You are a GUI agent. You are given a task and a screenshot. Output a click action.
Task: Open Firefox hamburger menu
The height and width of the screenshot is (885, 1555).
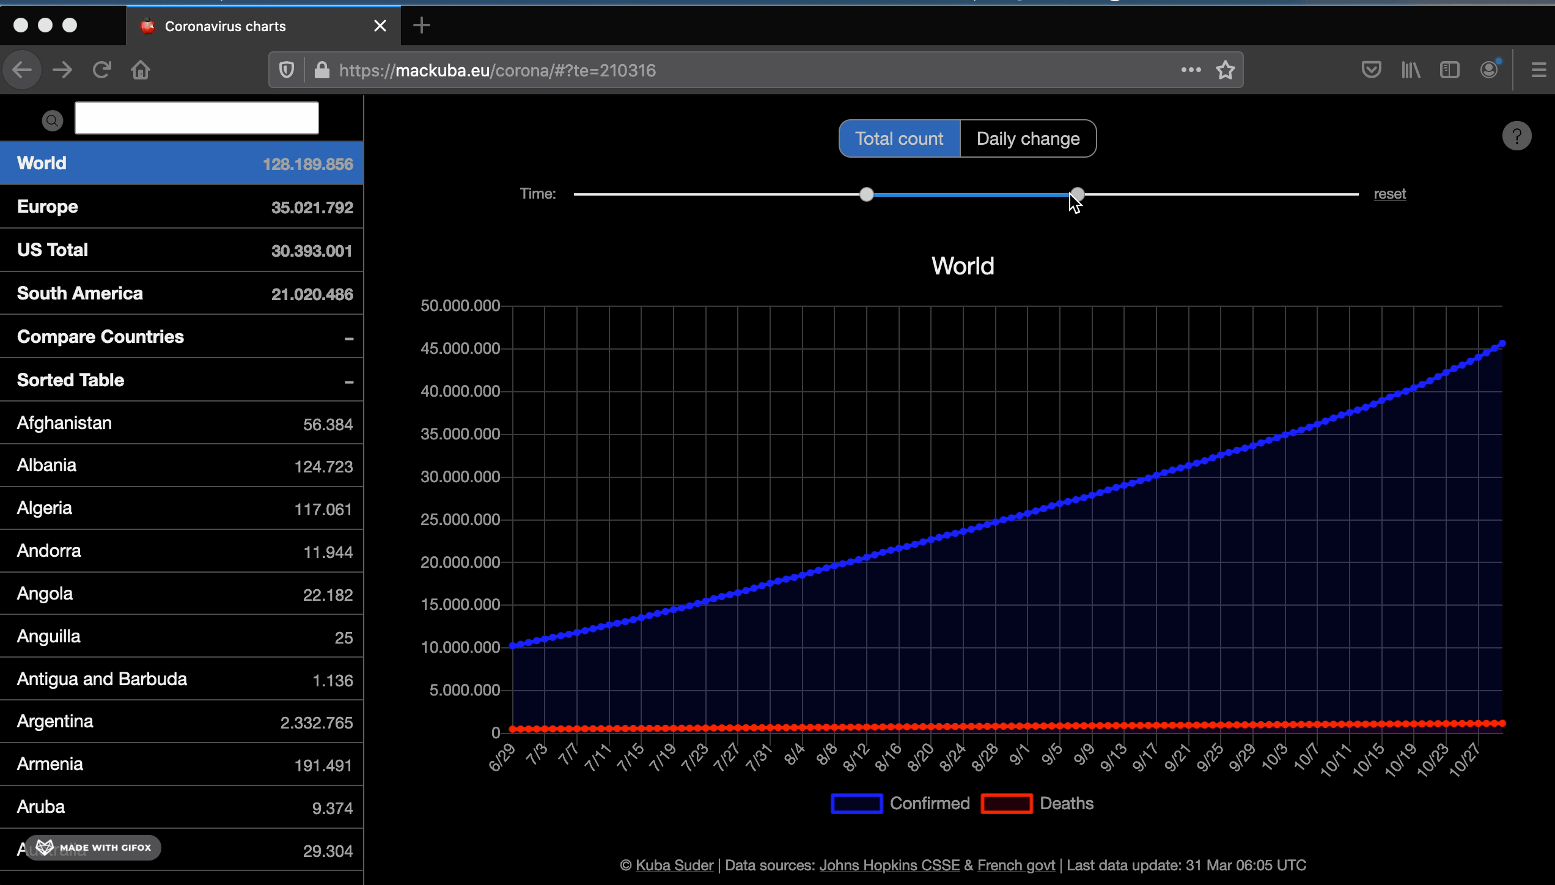tap(1538, 70)
